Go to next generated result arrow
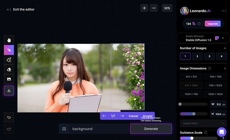Image resolution: width=230 pixels, height=140 pixels. click(122, 116)
